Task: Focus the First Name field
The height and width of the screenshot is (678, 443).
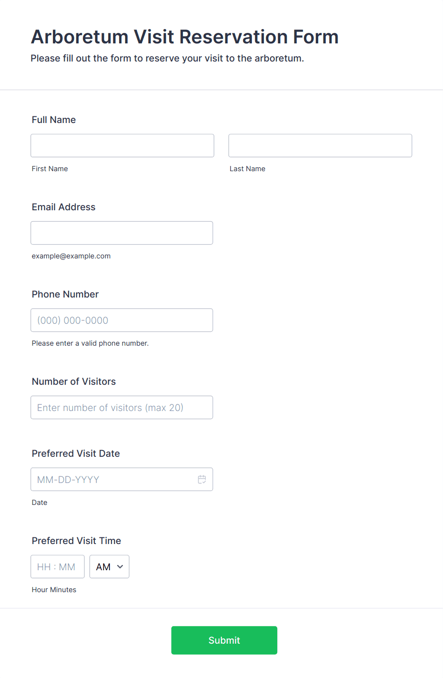Action: [122, 145]
